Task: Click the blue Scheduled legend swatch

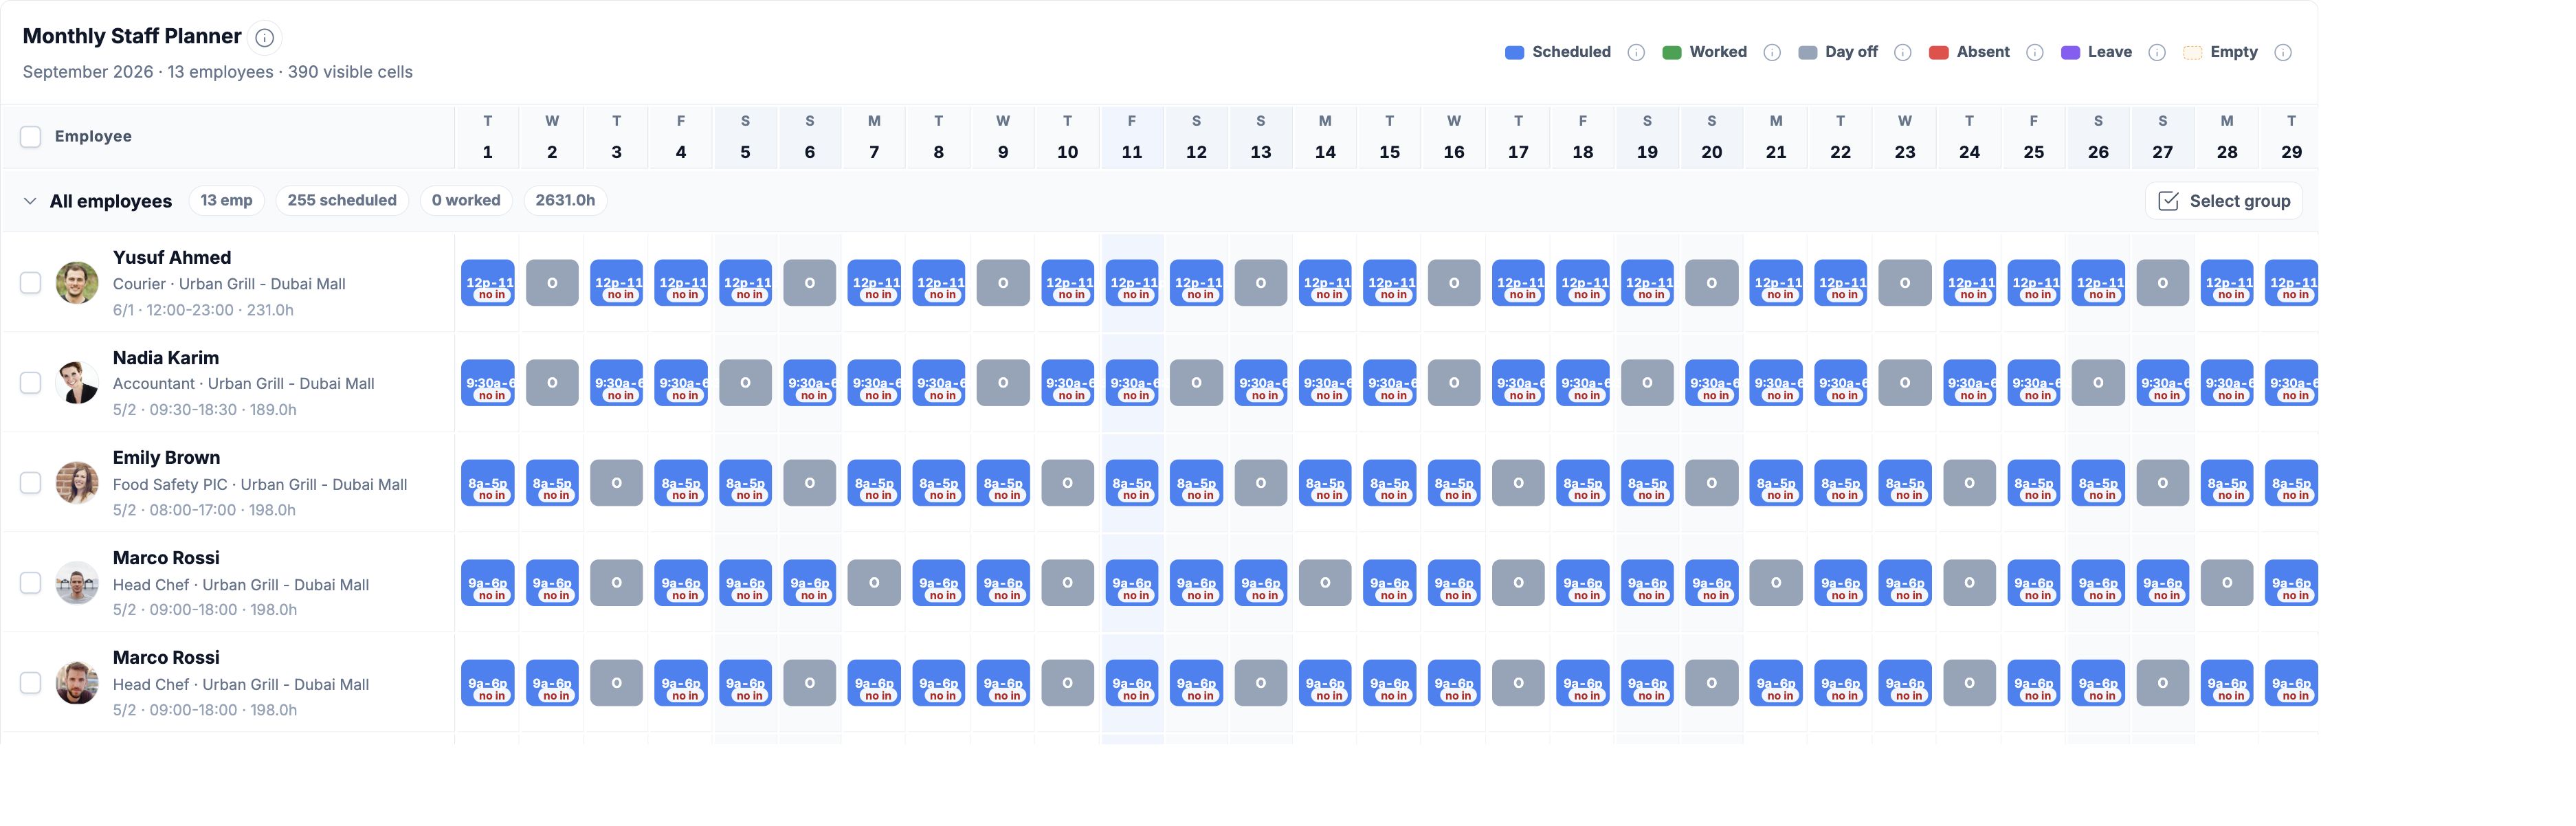Action: pyautogui.click(x=1514, y=53)
